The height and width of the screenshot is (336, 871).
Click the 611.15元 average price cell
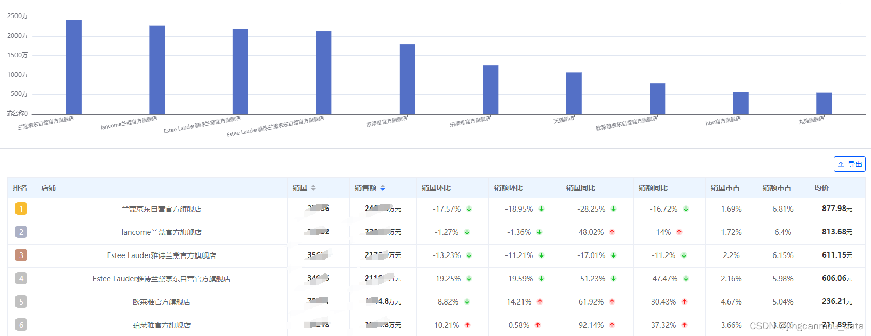point(837,255)
